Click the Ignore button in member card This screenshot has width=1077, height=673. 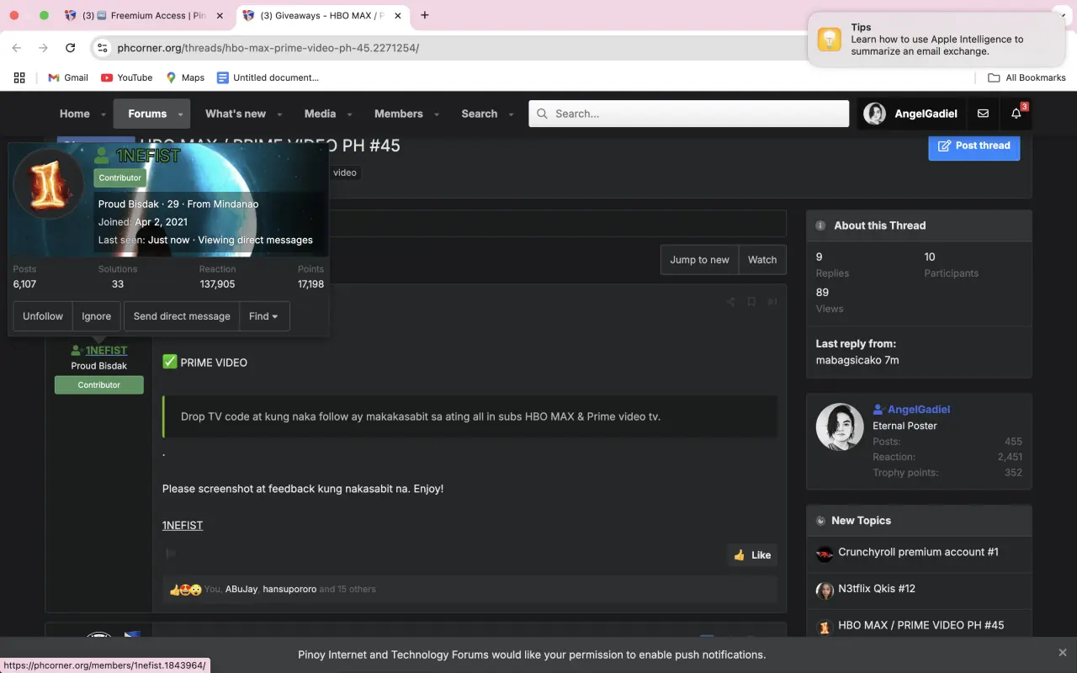[96, 316]
